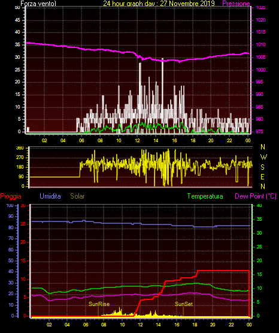Click 18 hour label under bottom graph

(x=195, y=325)
